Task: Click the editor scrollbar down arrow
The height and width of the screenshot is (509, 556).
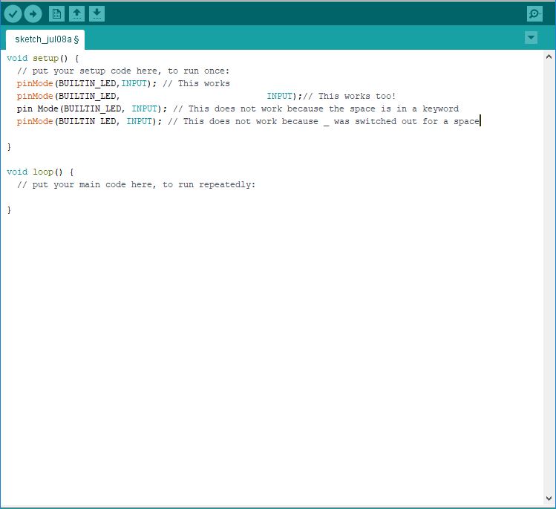Action: point(549,499)
